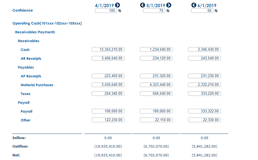
Task: Edit Taxes field 556,540.00
Action: coord(156,94)
